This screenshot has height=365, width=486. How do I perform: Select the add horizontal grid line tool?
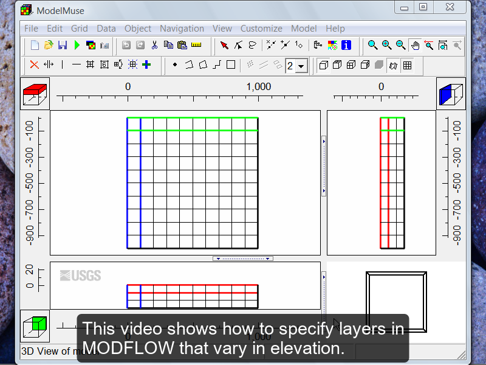click(77, 64)
